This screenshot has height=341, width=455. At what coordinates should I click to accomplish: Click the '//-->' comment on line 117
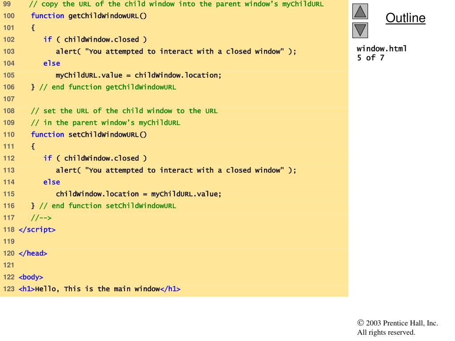click(x=41, y=218)
